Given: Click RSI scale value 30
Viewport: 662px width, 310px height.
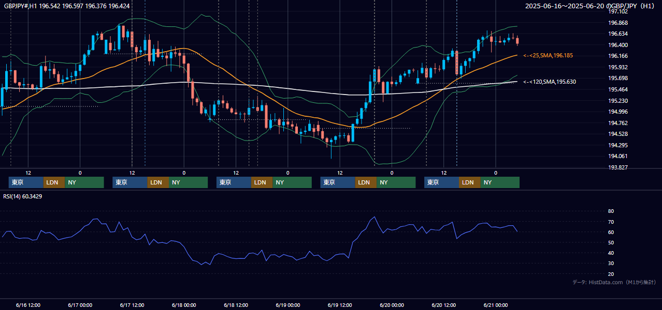Looking at the screenshot, I should [611, 263].
